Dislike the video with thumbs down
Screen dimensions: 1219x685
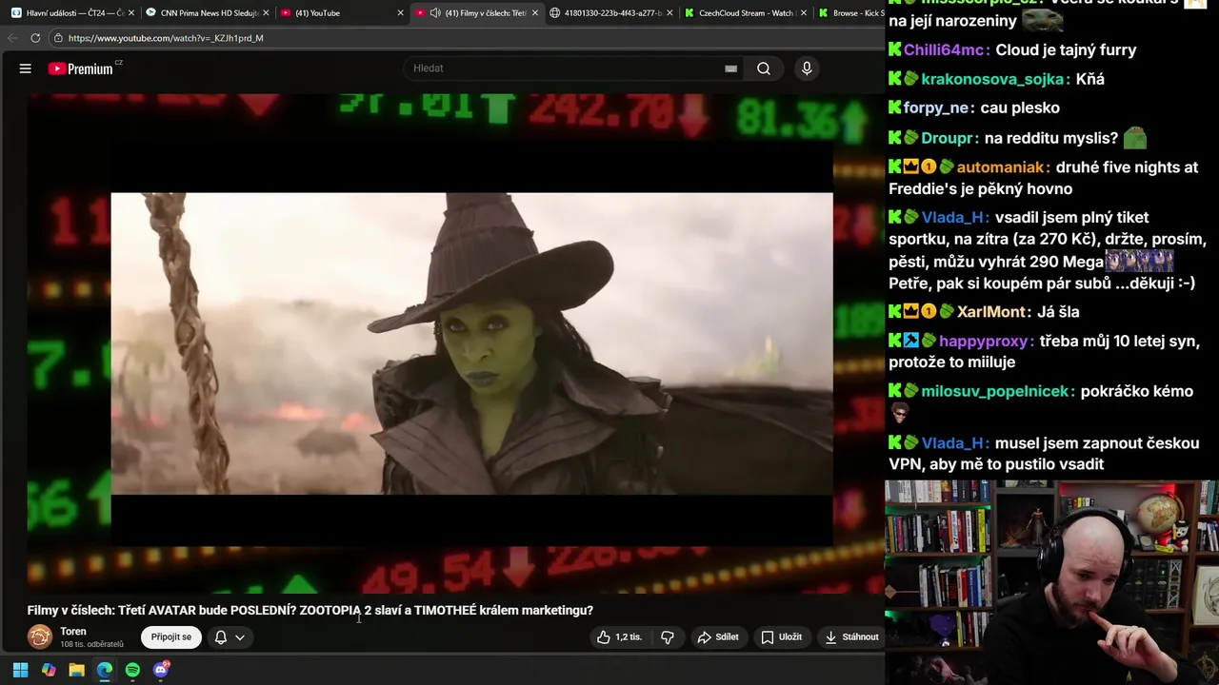668,637
